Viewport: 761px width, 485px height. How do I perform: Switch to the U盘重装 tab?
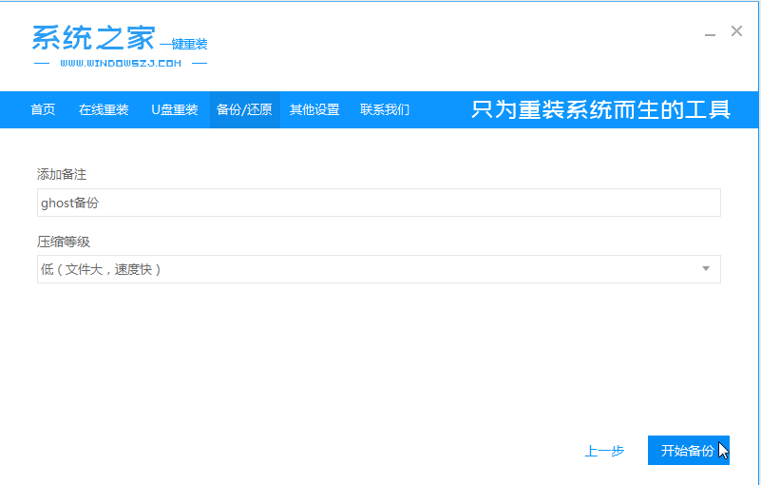174,109
